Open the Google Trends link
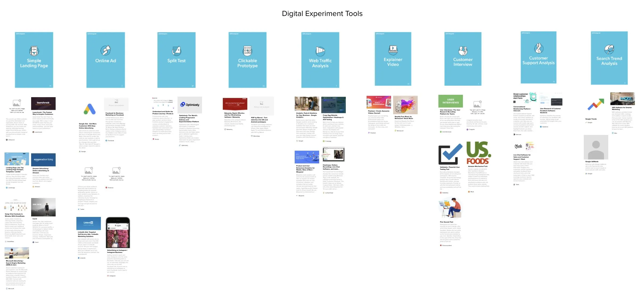The width and height of the screenshot is (641, 296). [x=591, y=119]
